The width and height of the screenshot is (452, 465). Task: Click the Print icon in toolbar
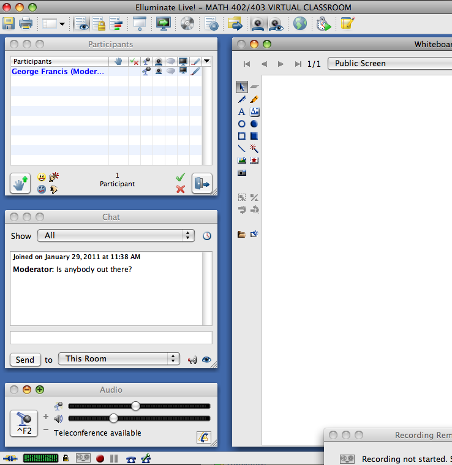click(x=26, y=24)
